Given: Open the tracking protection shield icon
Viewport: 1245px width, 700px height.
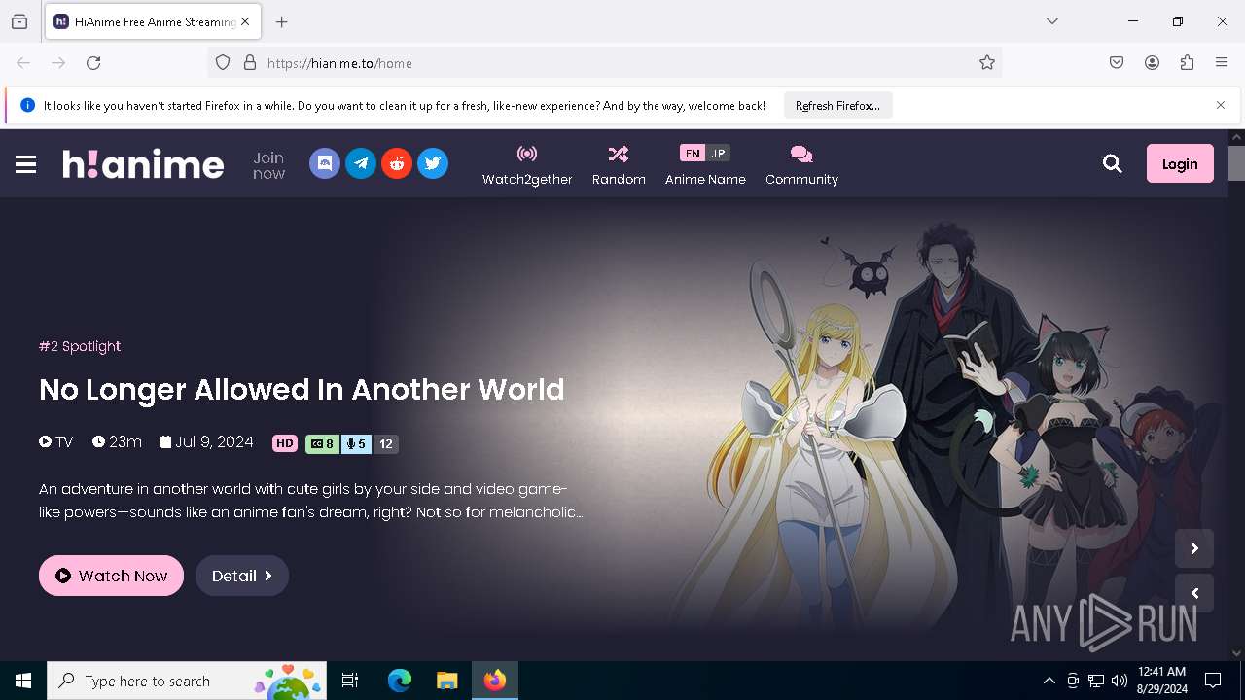Looking at the screenshot, I should 223,63.
